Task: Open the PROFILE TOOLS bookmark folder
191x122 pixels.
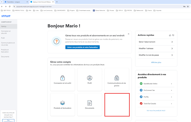Action: (x=18, y=10)
